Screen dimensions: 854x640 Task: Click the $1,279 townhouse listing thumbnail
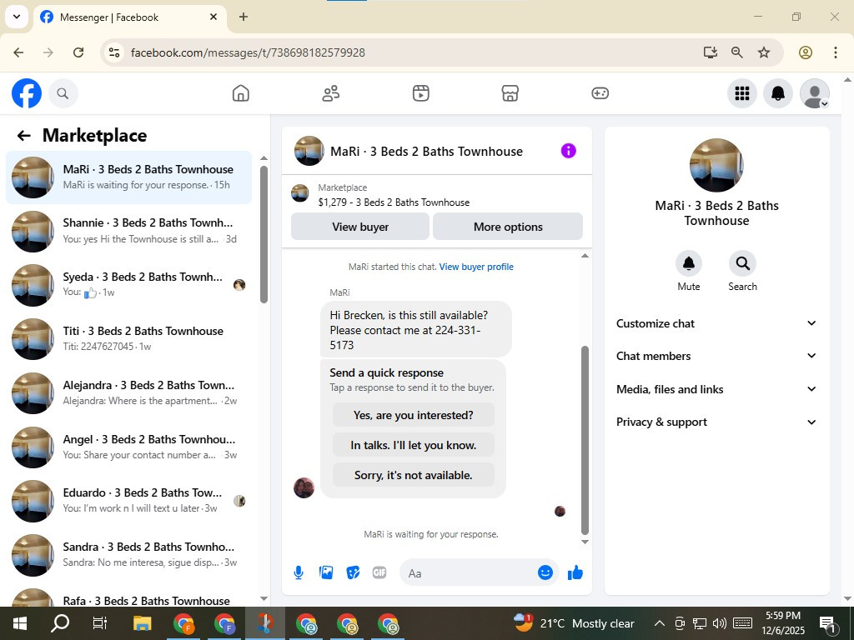[x=300, y=192]
